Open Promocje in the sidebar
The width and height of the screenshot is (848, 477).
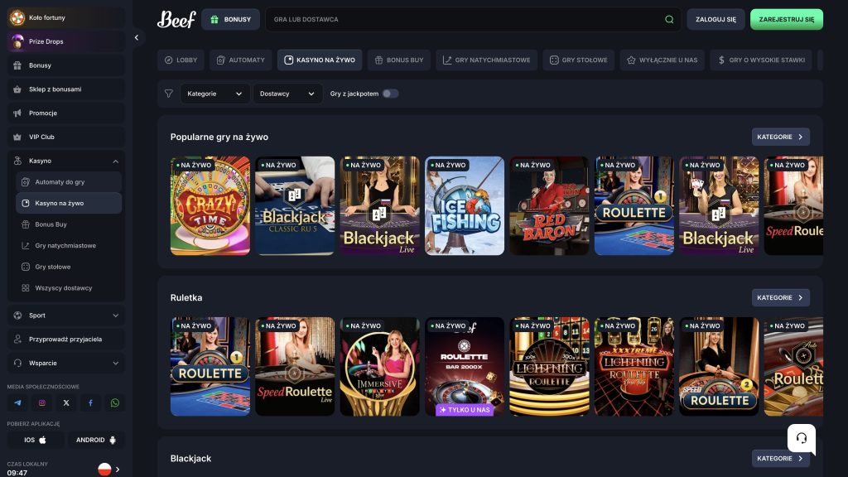(x=66, y=113)
